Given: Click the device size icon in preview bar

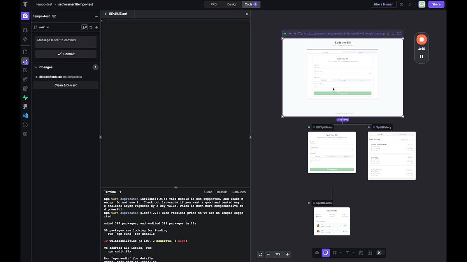Looking at the screenshot, I should pyautogui.click(x=393, y=34).
